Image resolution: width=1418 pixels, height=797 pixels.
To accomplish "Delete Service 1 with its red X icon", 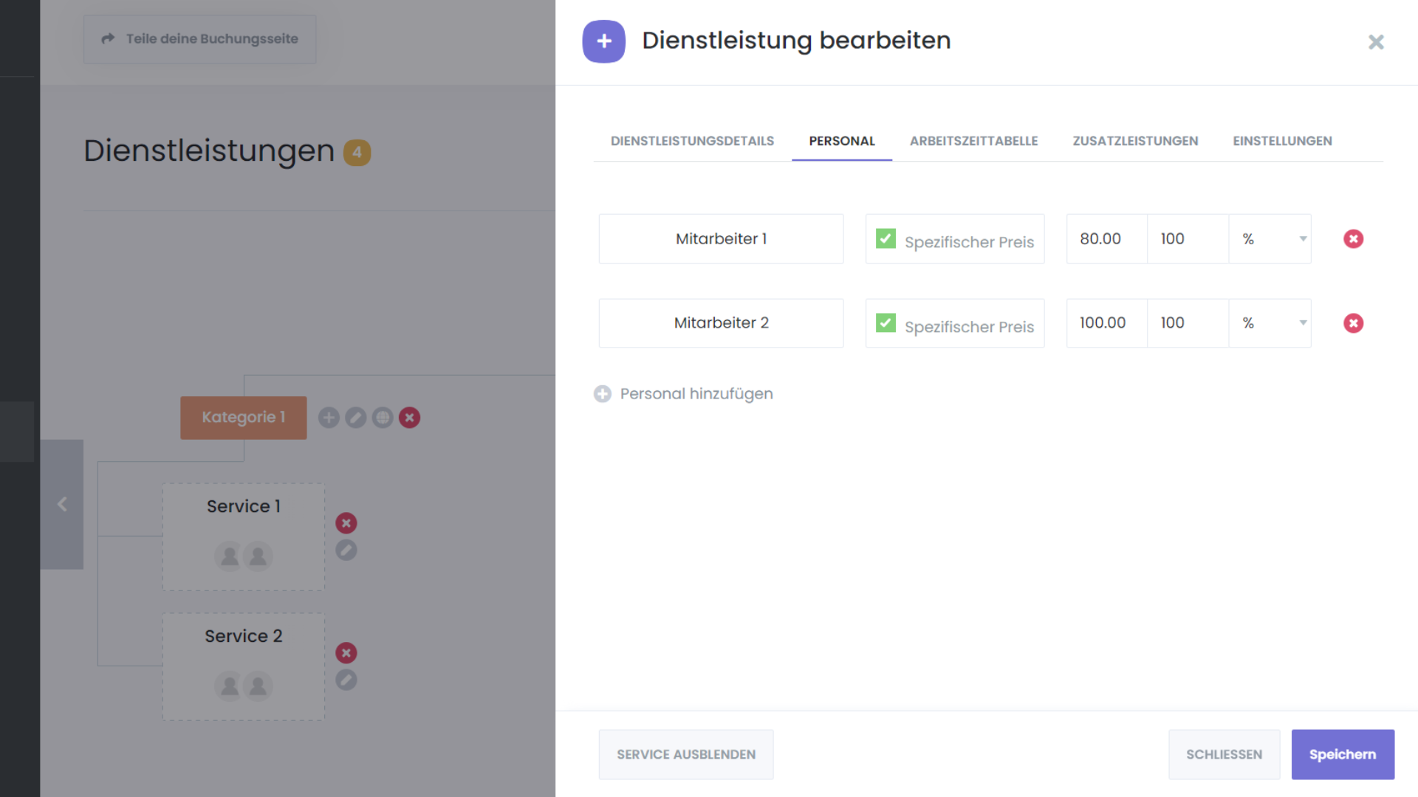I will (346, 523).
